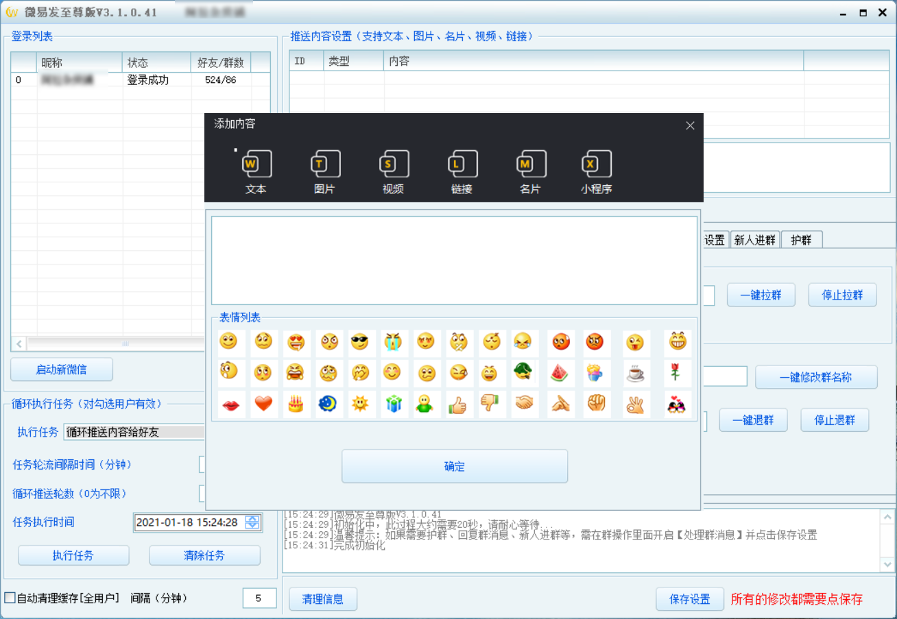Click the 内容 column header in content table
This screenshot has height=619, width=897.
pos(594,61)
